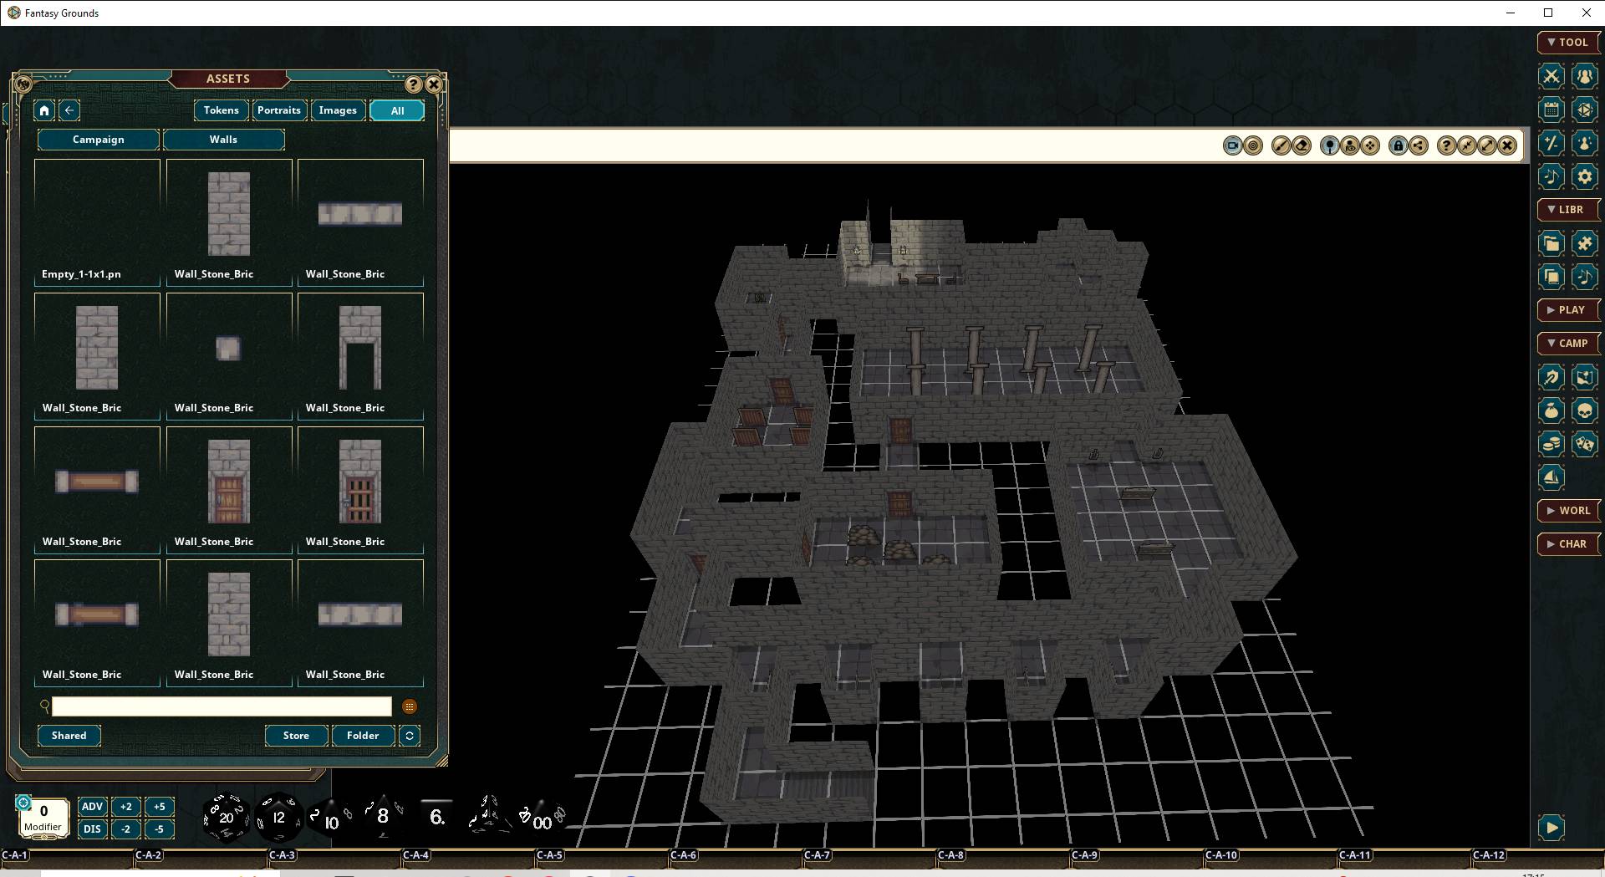Open the Assets folder icon under LIBR
Image resolution: width=1605 pixels, height=877 pixels.
point(1551,243)
